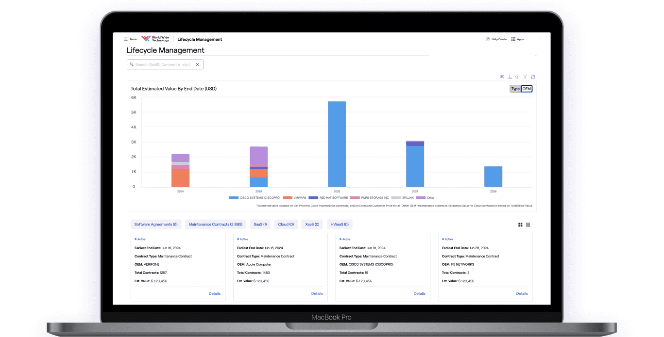The width and height of the screenshot is (664, 337).
Task: Select the SaaS (1) tab
Action: click(x=260, y=225)
